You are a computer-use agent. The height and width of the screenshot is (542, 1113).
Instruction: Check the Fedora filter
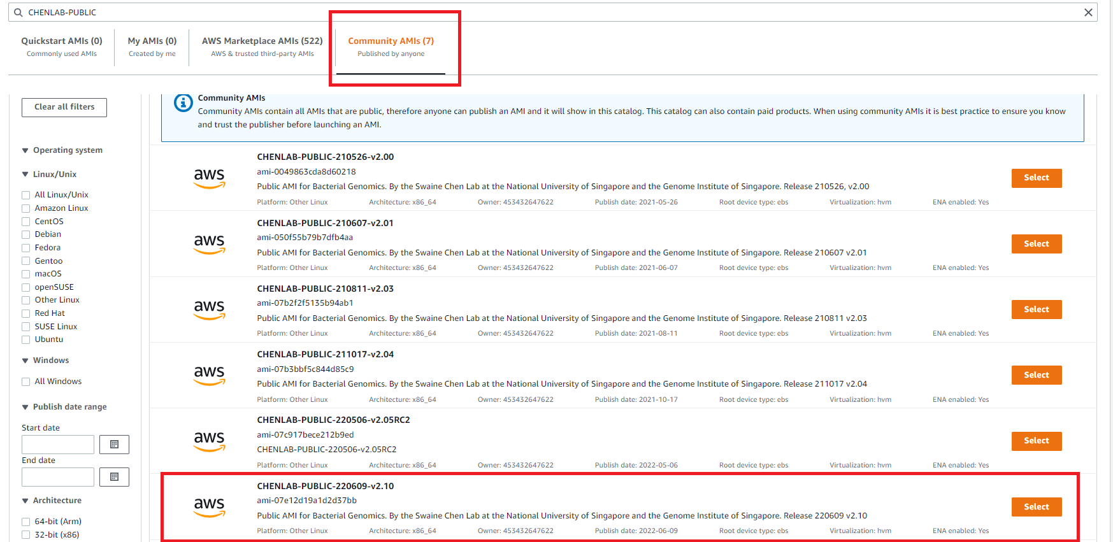(26, 248)
